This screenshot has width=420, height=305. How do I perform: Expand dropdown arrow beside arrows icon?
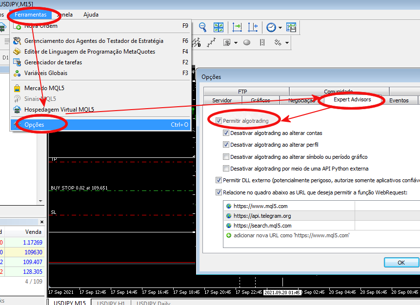287,43
